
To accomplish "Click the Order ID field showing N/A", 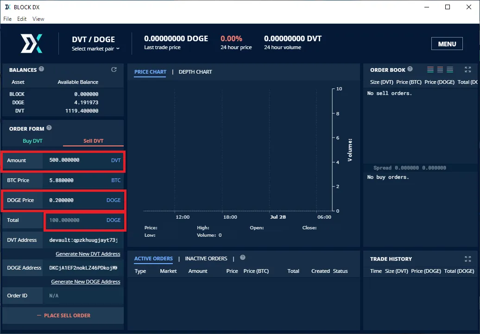I will [x=83, y=296].
